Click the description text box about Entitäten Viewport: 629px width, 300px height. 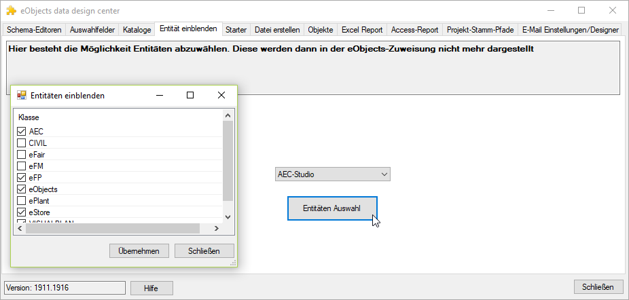pos(313,68)
